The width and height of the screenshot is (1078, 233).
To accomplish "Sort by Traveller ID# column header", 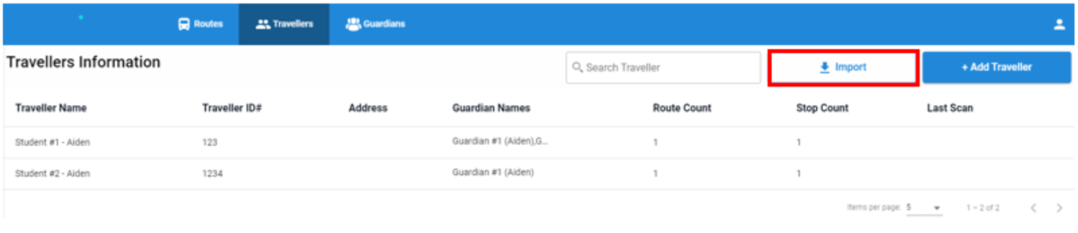I will 232,108.
